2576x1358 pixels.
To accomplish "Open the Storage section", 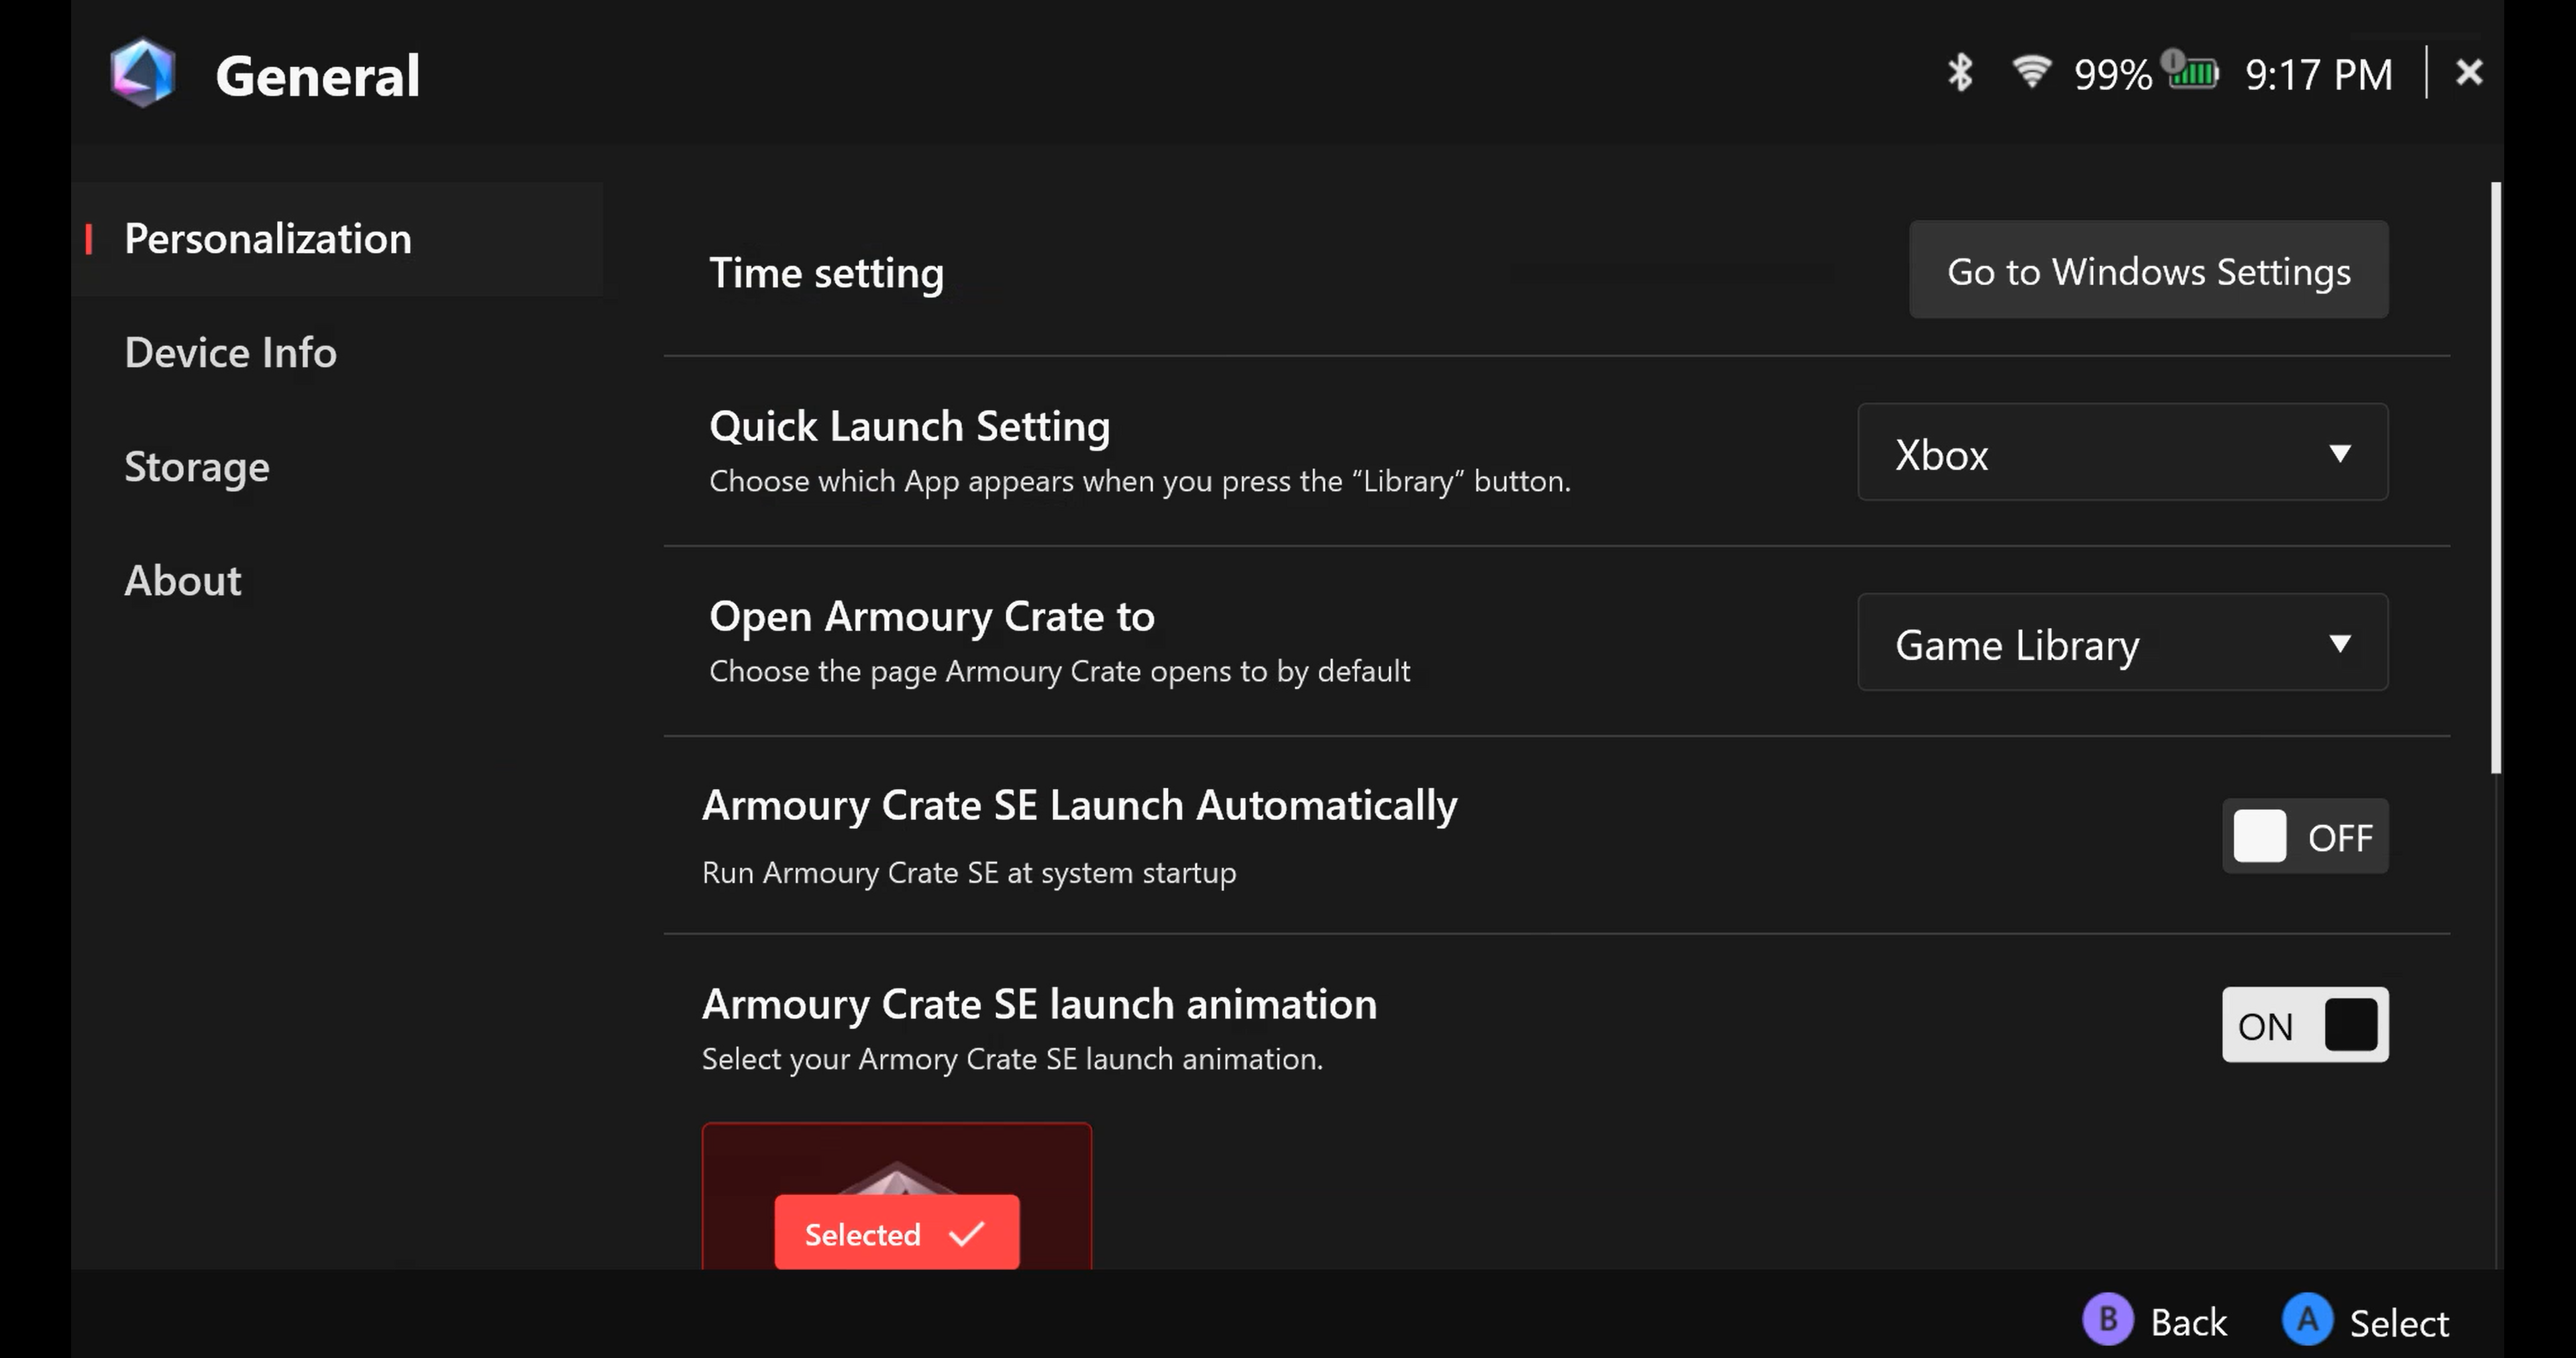I will (197, 467).
